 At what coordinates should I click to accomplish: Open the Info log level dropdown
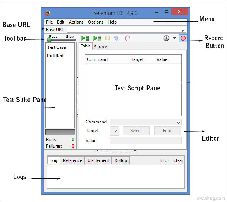(164, 160)
